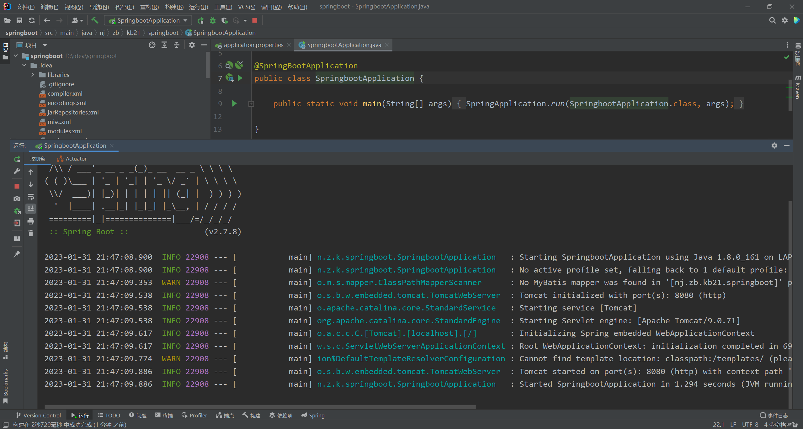Click the build hammer icon in toolbar
This screenshot has height=429, width=803.
point(94,20)
